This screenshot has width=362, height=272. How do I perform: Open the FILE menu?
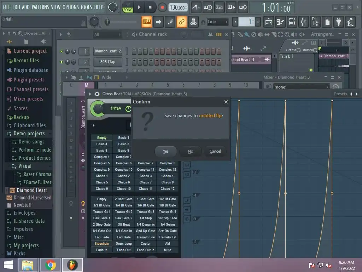pyautogui.click(x=7, y=7)
